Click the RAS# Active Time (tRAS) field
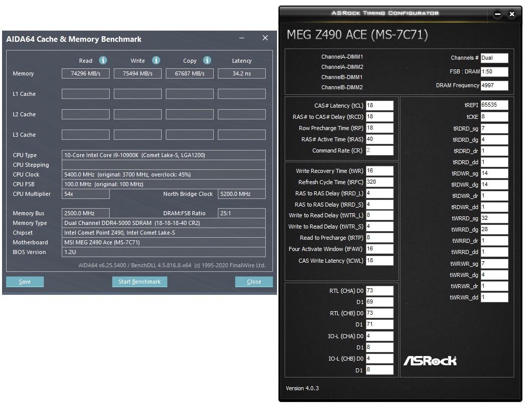This screenshot has height=404, width=528. coord(380,139)
